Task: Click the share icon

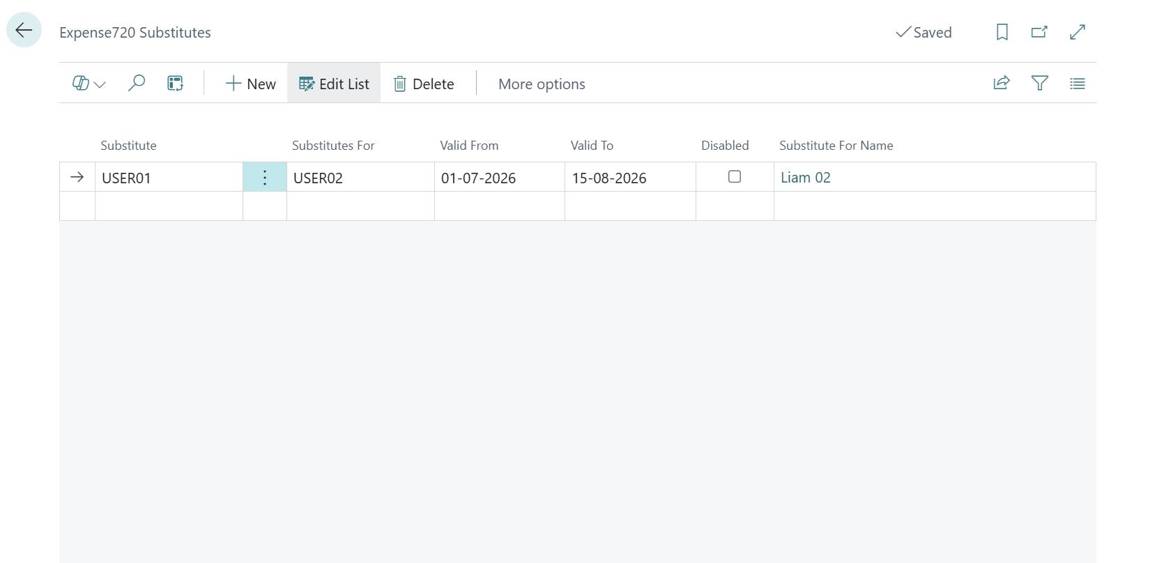Action: [x=1002, y=84]
